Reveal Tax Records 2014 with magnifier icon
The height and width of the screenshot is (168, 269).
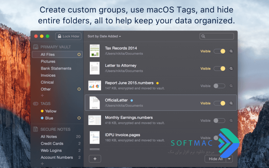click(x=231, y=51)
